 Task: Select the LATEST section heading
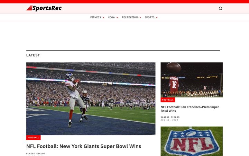click(x=33, y=55)
